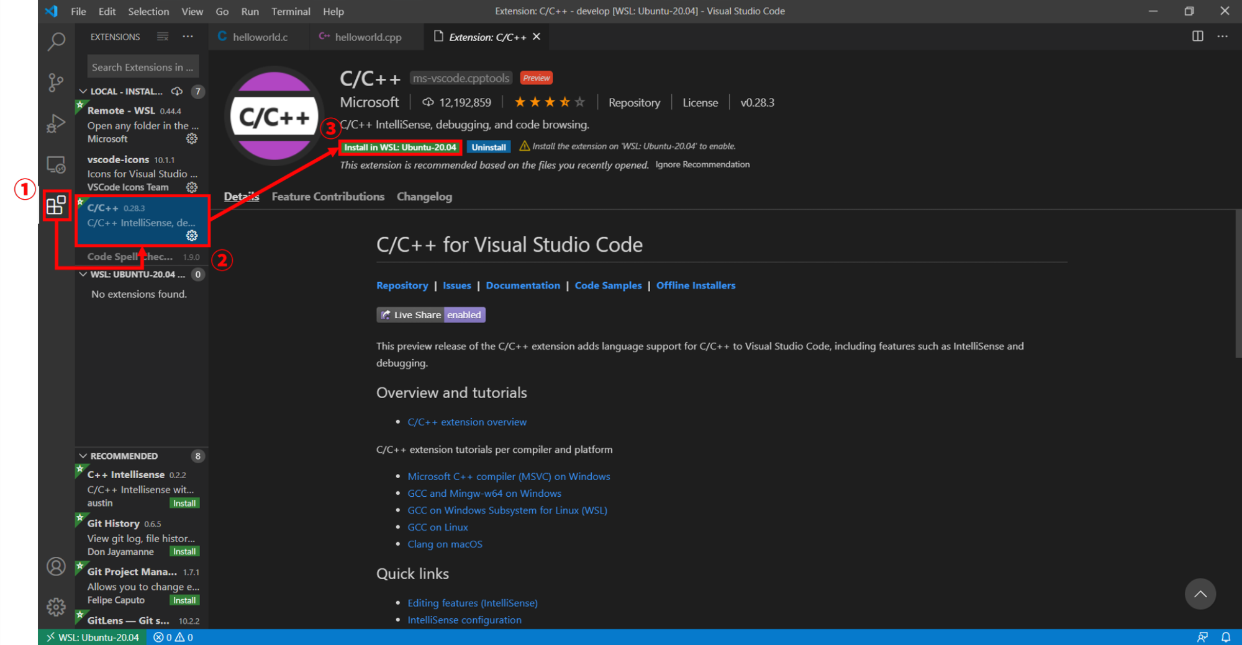Image resolution: width=1242 pixels, height=645 pixels.
Task: Collapse the WSL: UBUNTU-20.04 section
Action: (x=83, y=274)
